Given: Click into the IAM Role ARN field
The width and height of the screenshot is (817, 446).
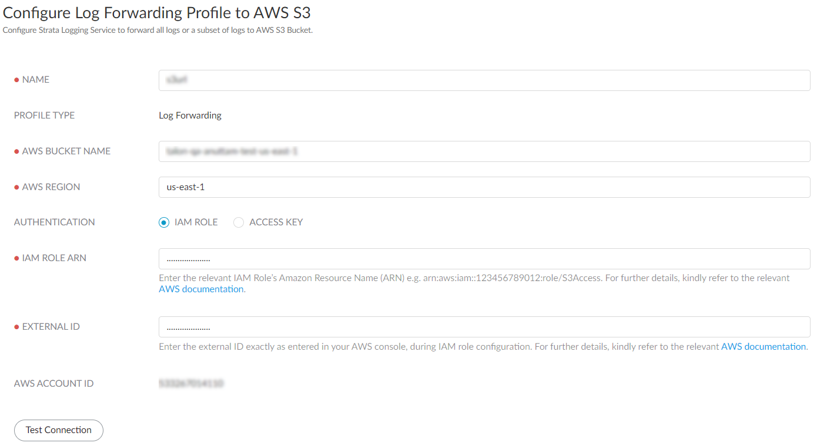Looking at the screenshot, I should click(x=484, y=259).
